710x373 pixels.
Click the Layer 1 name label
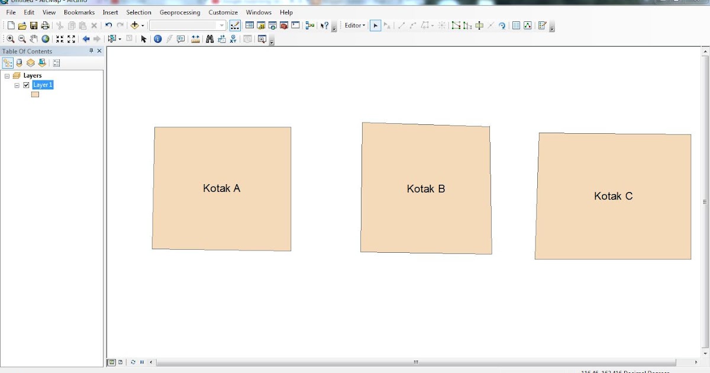tap(43, 85)
